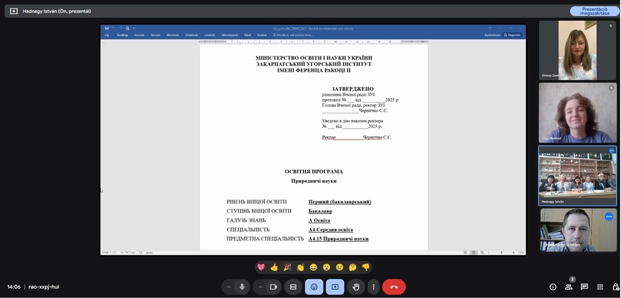
Task: Raise hand in the meeting
Action: [x=356, y=287]
